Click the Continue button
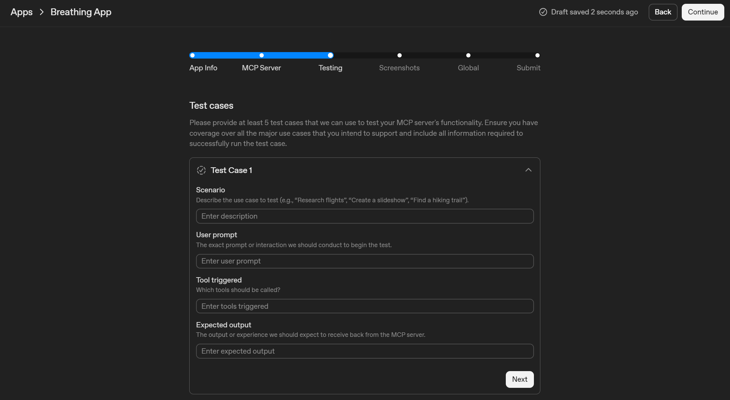The image size is (730, 400). tap(703, 12)
